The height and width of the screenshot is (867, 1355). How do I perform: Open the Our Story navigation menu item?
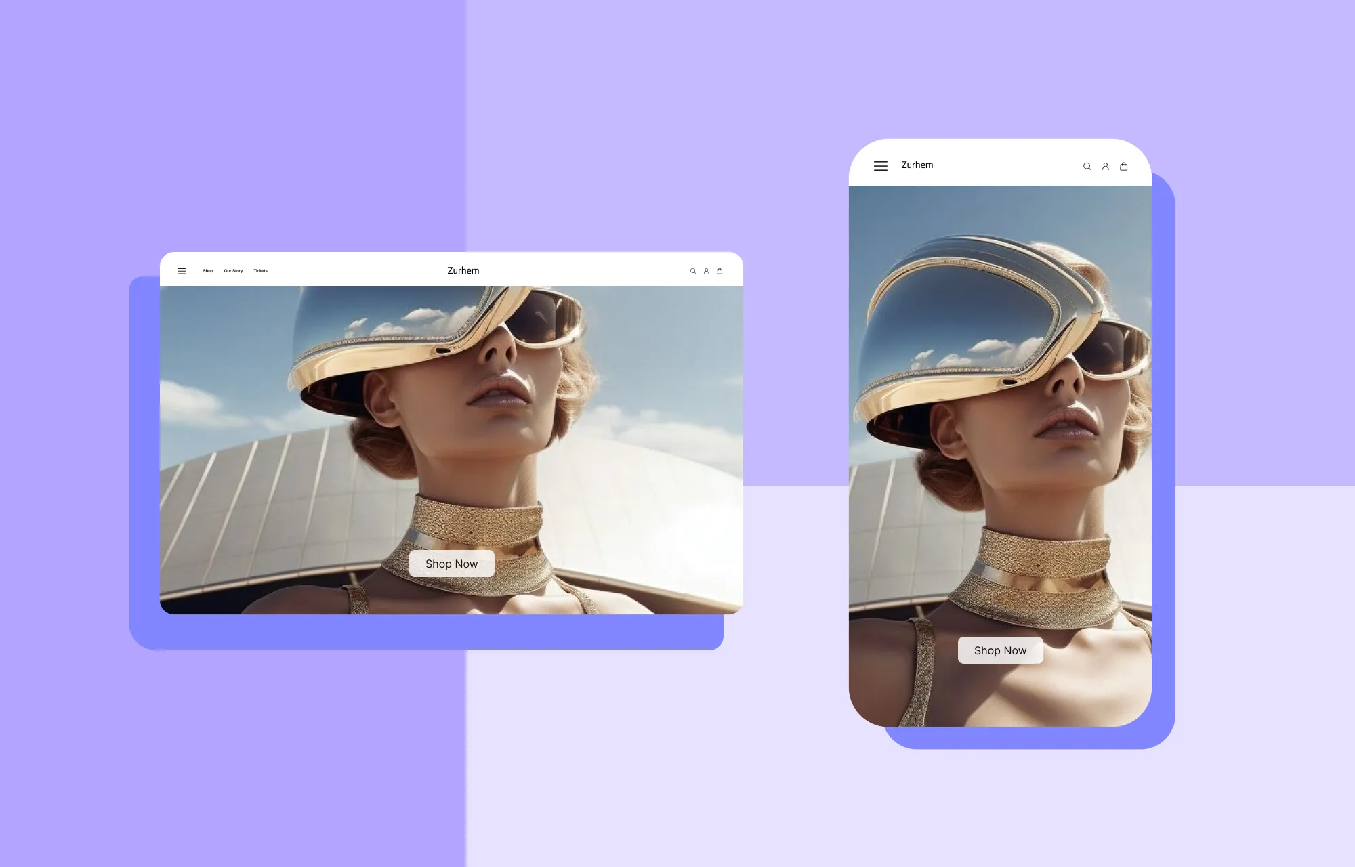232,270
